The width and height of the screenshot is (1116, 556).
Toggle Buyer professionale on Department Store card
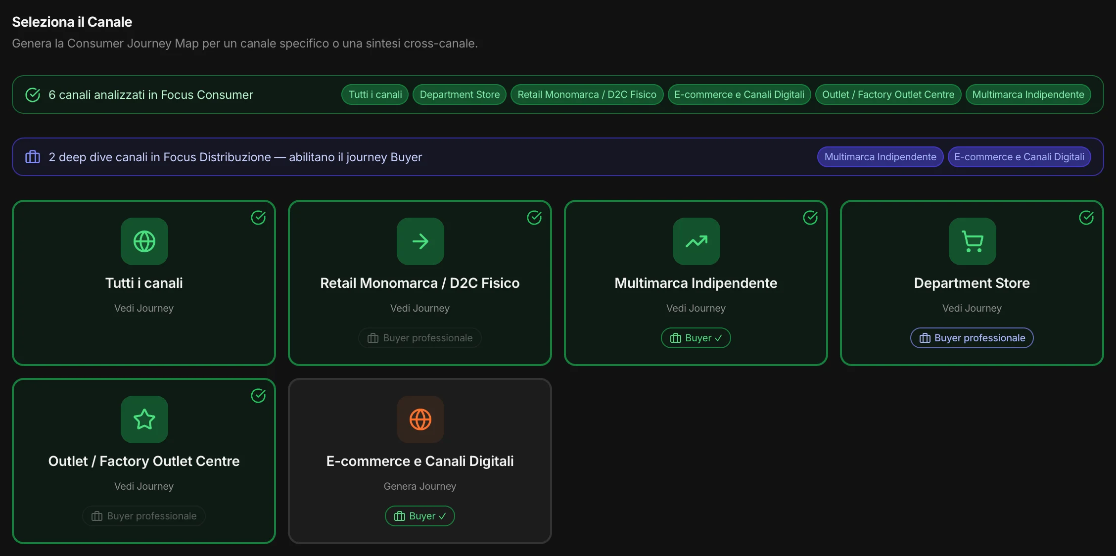coord(972,338)
